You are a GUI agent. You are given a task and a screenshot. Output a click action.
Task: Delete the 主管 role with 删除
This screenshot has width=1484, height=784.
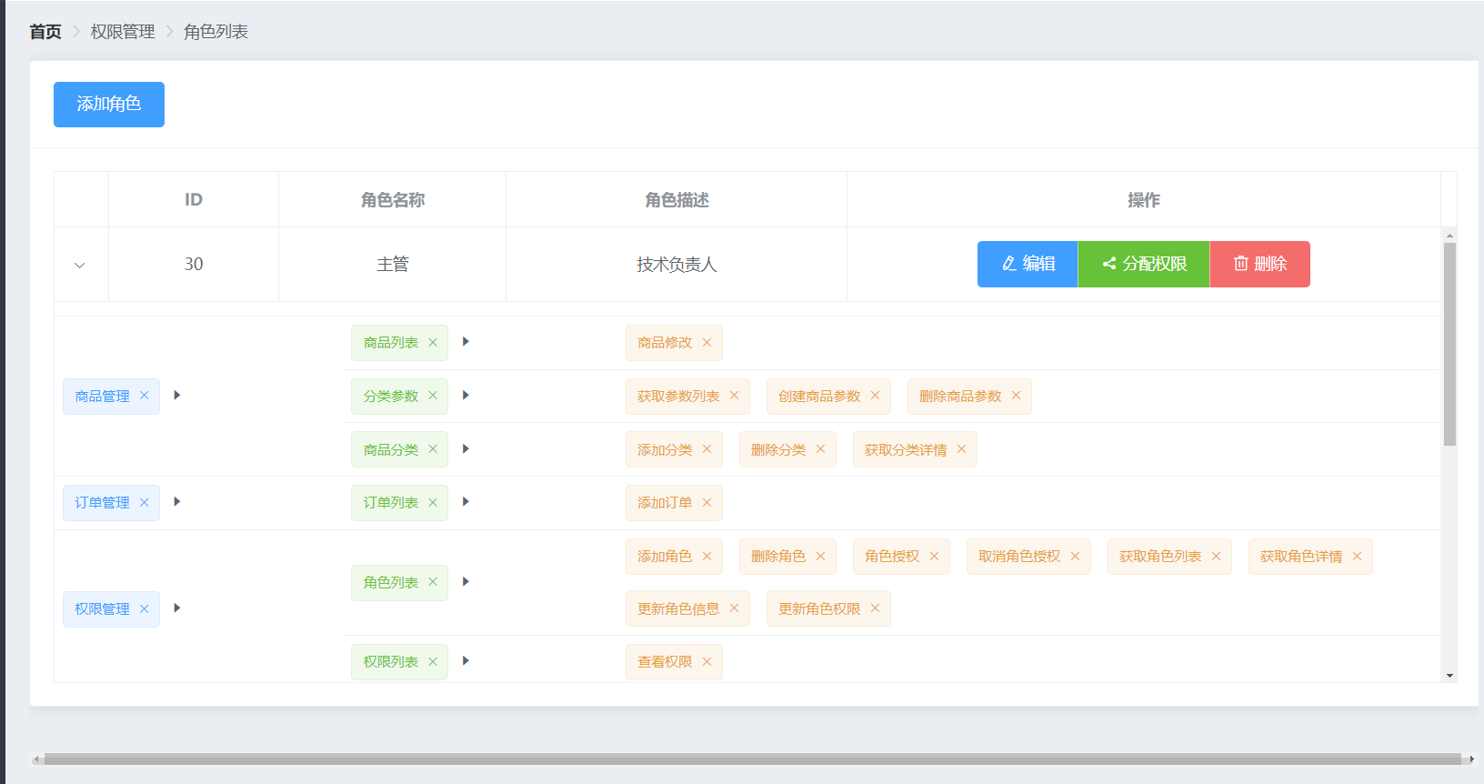[x=1260, y=264]
